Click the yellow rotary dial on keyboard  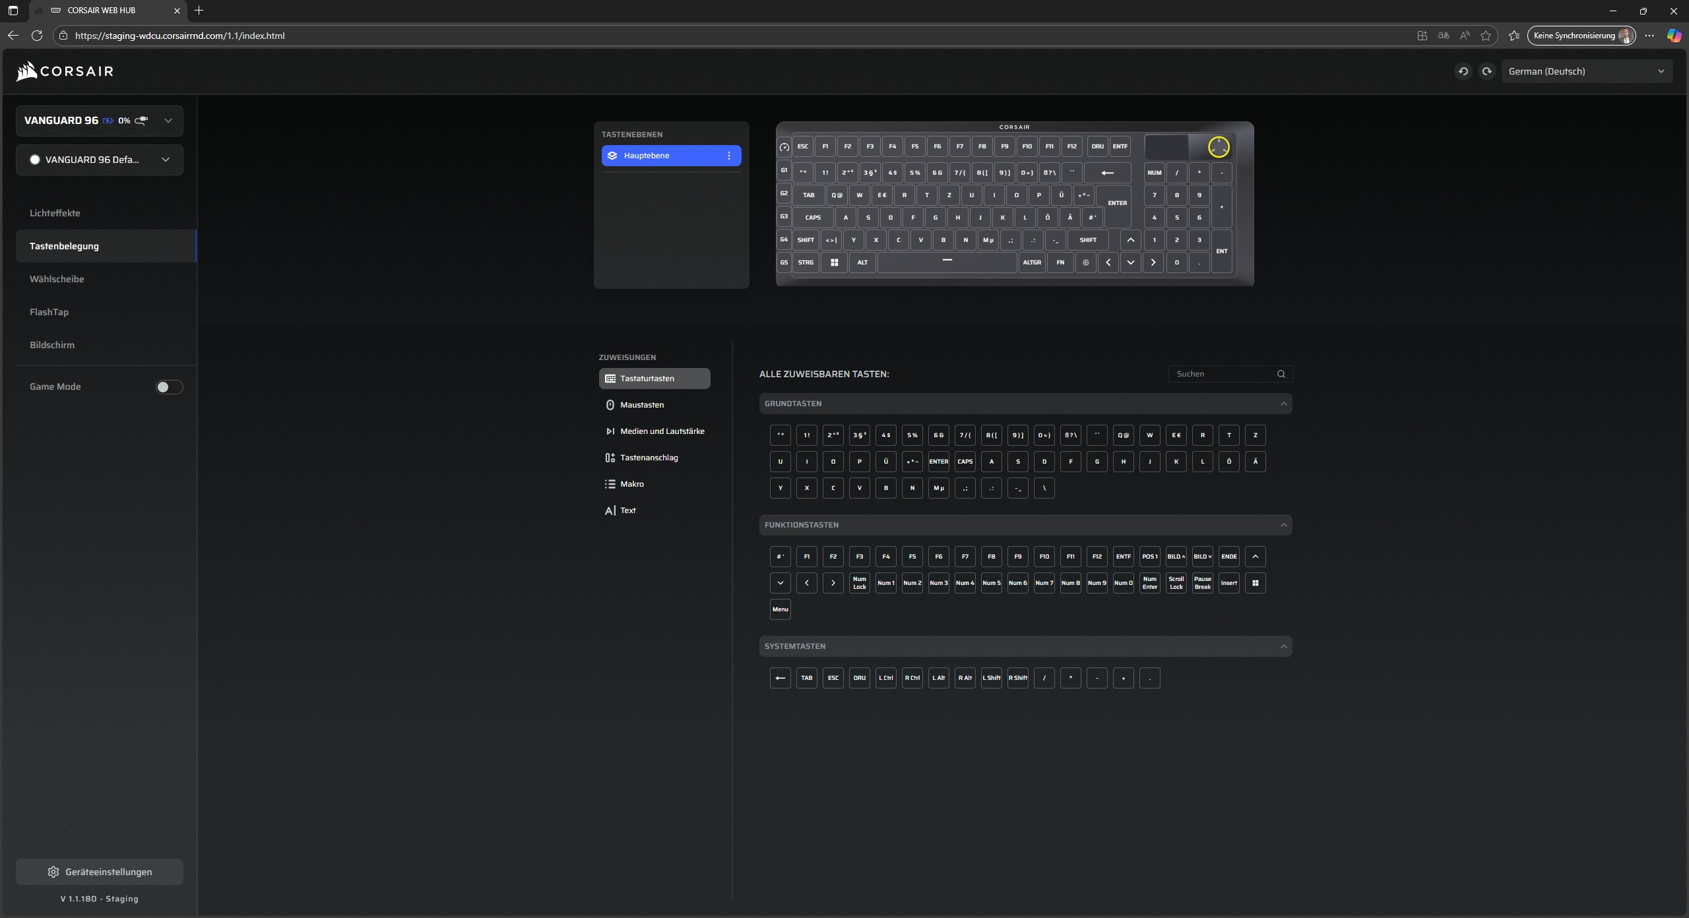click(x=1218, y=147)
